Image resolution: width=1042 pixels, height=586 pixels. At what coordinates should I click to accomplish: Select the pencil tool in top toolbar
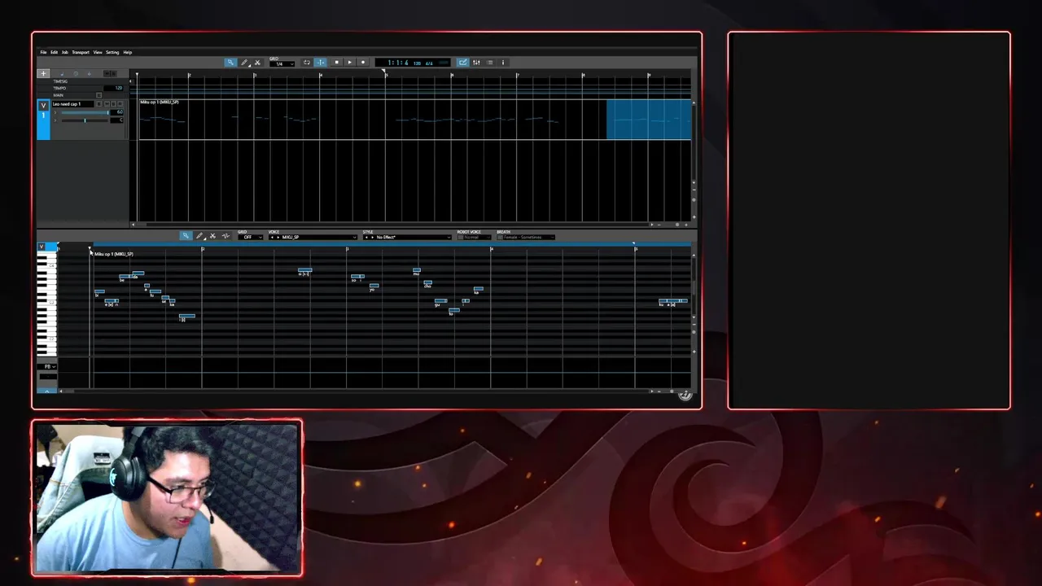click(x=244, y=63)
